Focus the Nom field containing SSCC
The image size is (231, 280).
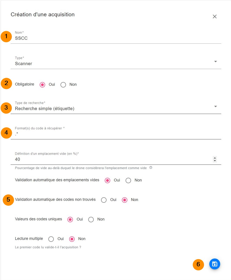pyautogui.click(x=116, y=37)
